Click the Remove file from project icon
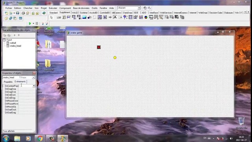Viewport: 252px width, 142px height. click(37, 13)
